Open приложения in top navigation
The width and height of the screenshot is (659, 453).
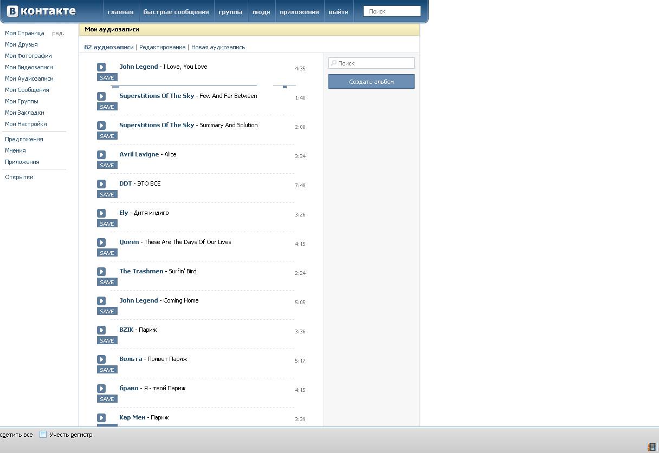tap(299, 12)
